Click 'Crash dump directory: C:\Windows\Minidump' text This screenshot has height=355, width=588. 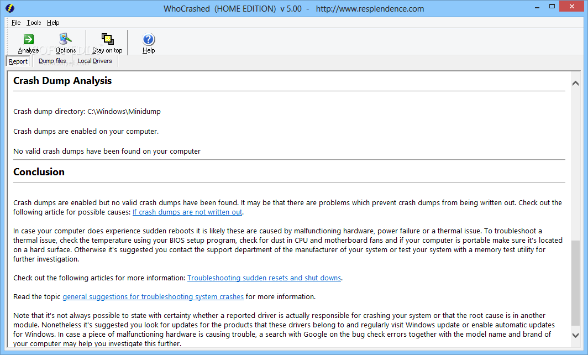pos(87,112)
